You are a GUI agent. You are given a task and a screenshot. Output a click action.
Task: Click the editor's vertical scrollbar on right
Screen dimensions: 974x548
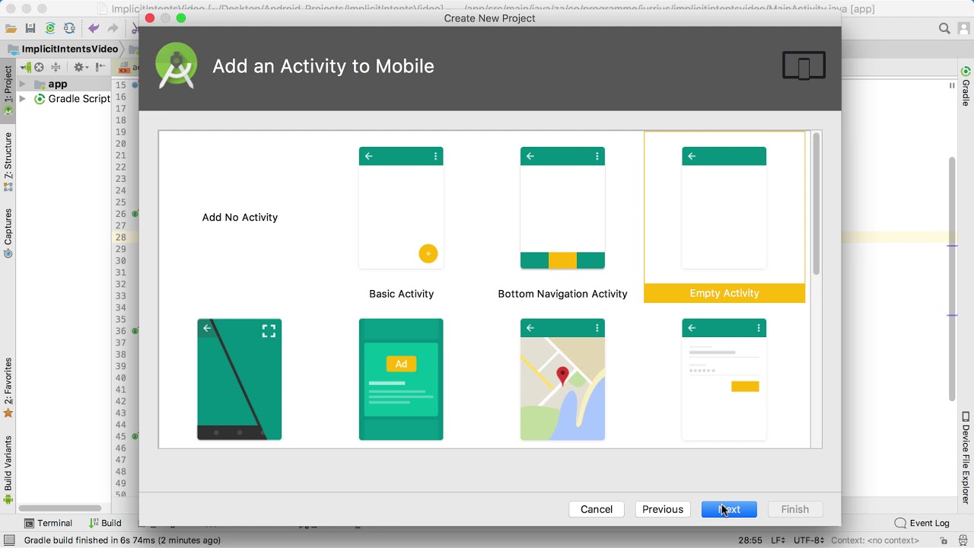click(952, 278)
